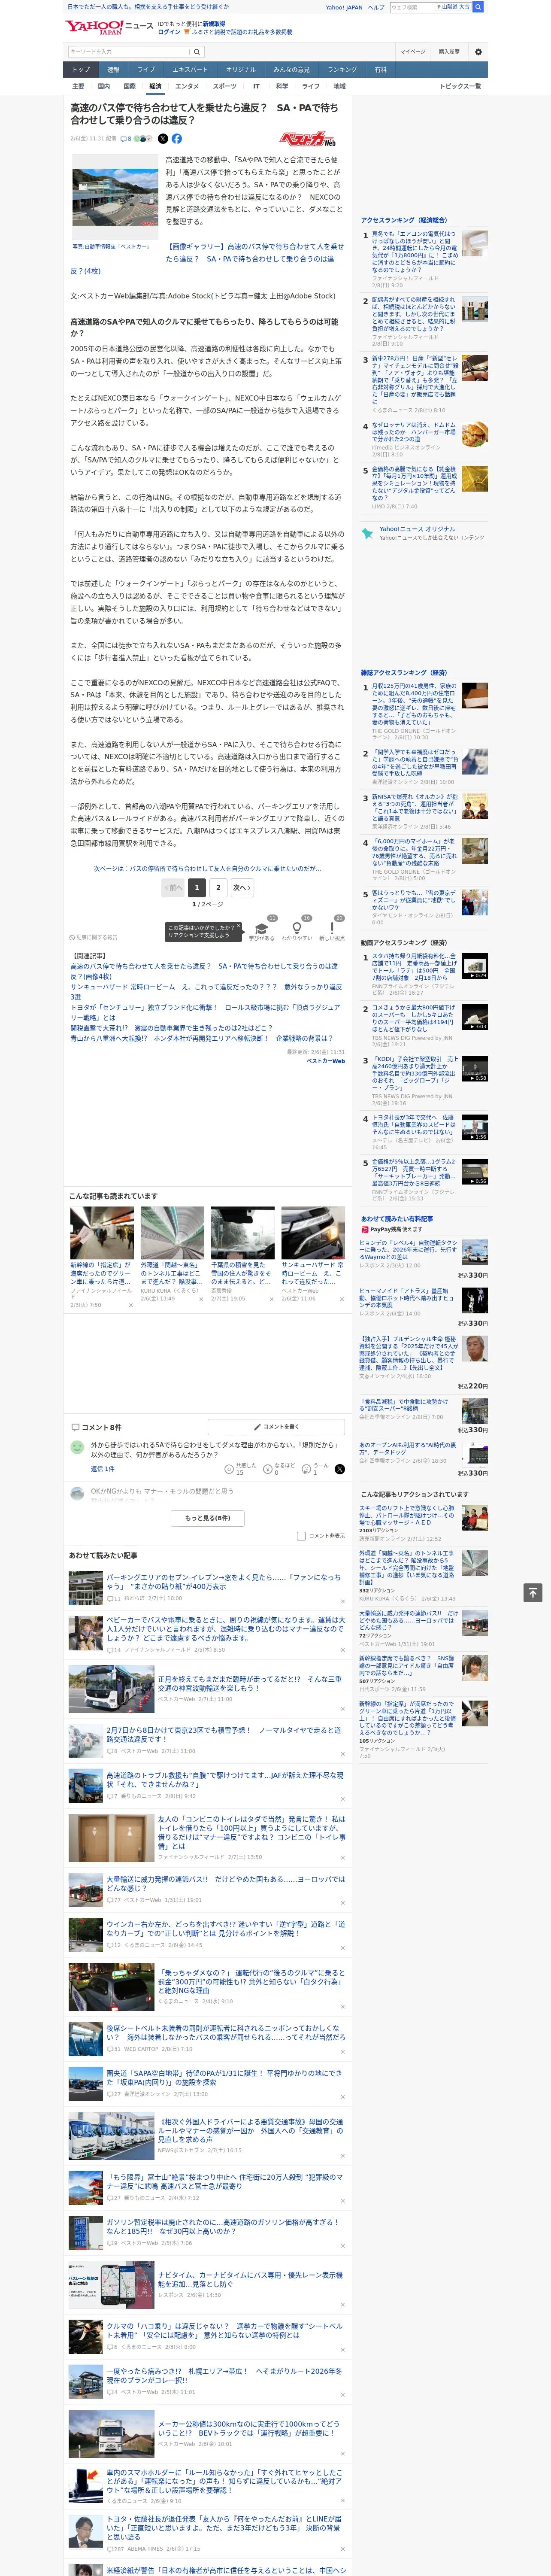This screenshot has height=2576, width=551.
Task: Open マイページ link
Action: coord(413,52)
